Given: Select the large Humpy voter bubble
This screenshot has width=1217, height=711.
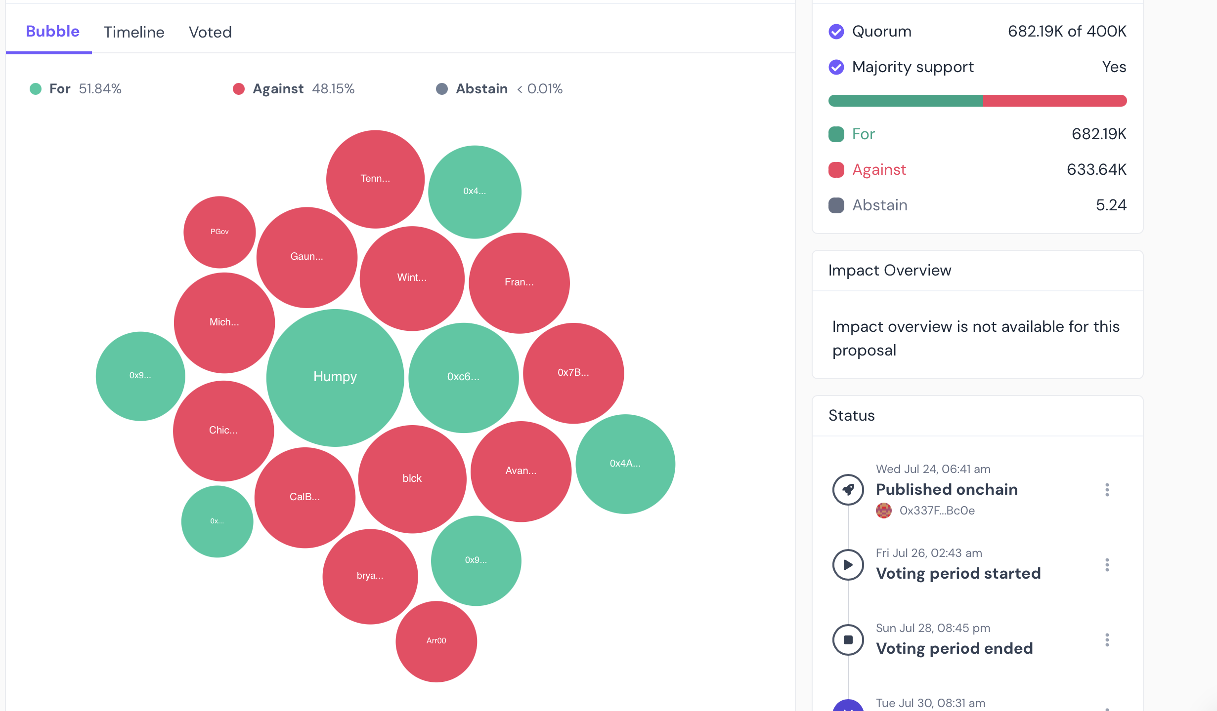Looking at the screenshot, I should (x=335, y=377).
